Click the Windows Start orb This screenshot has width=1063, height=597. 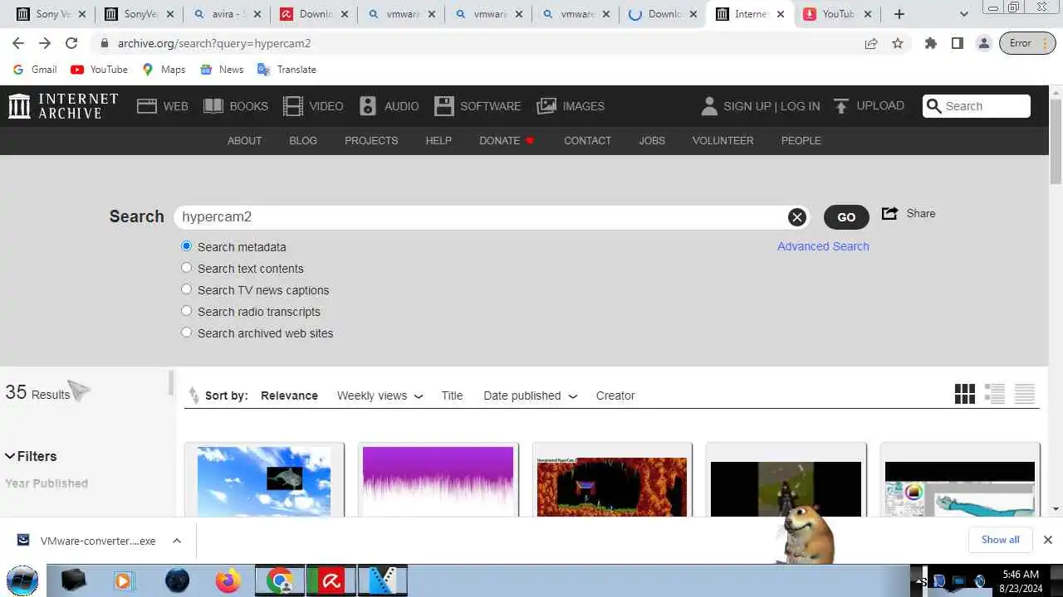click(22, 580)
